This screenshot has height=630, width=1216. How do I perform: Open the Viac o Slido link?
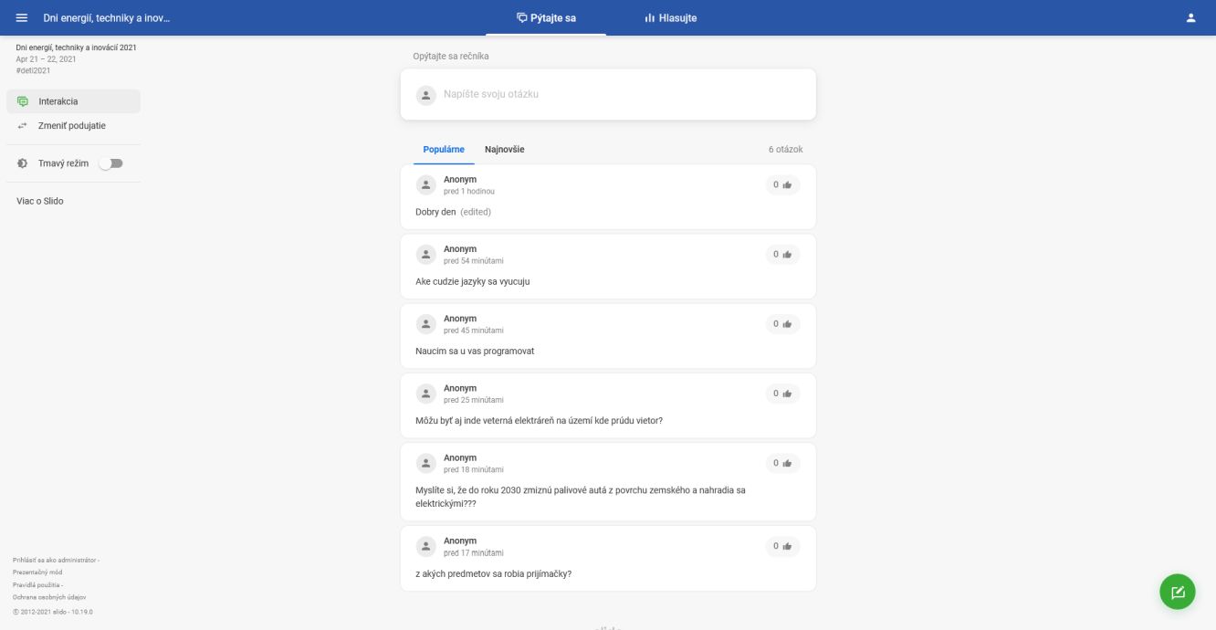click(40, 201)
